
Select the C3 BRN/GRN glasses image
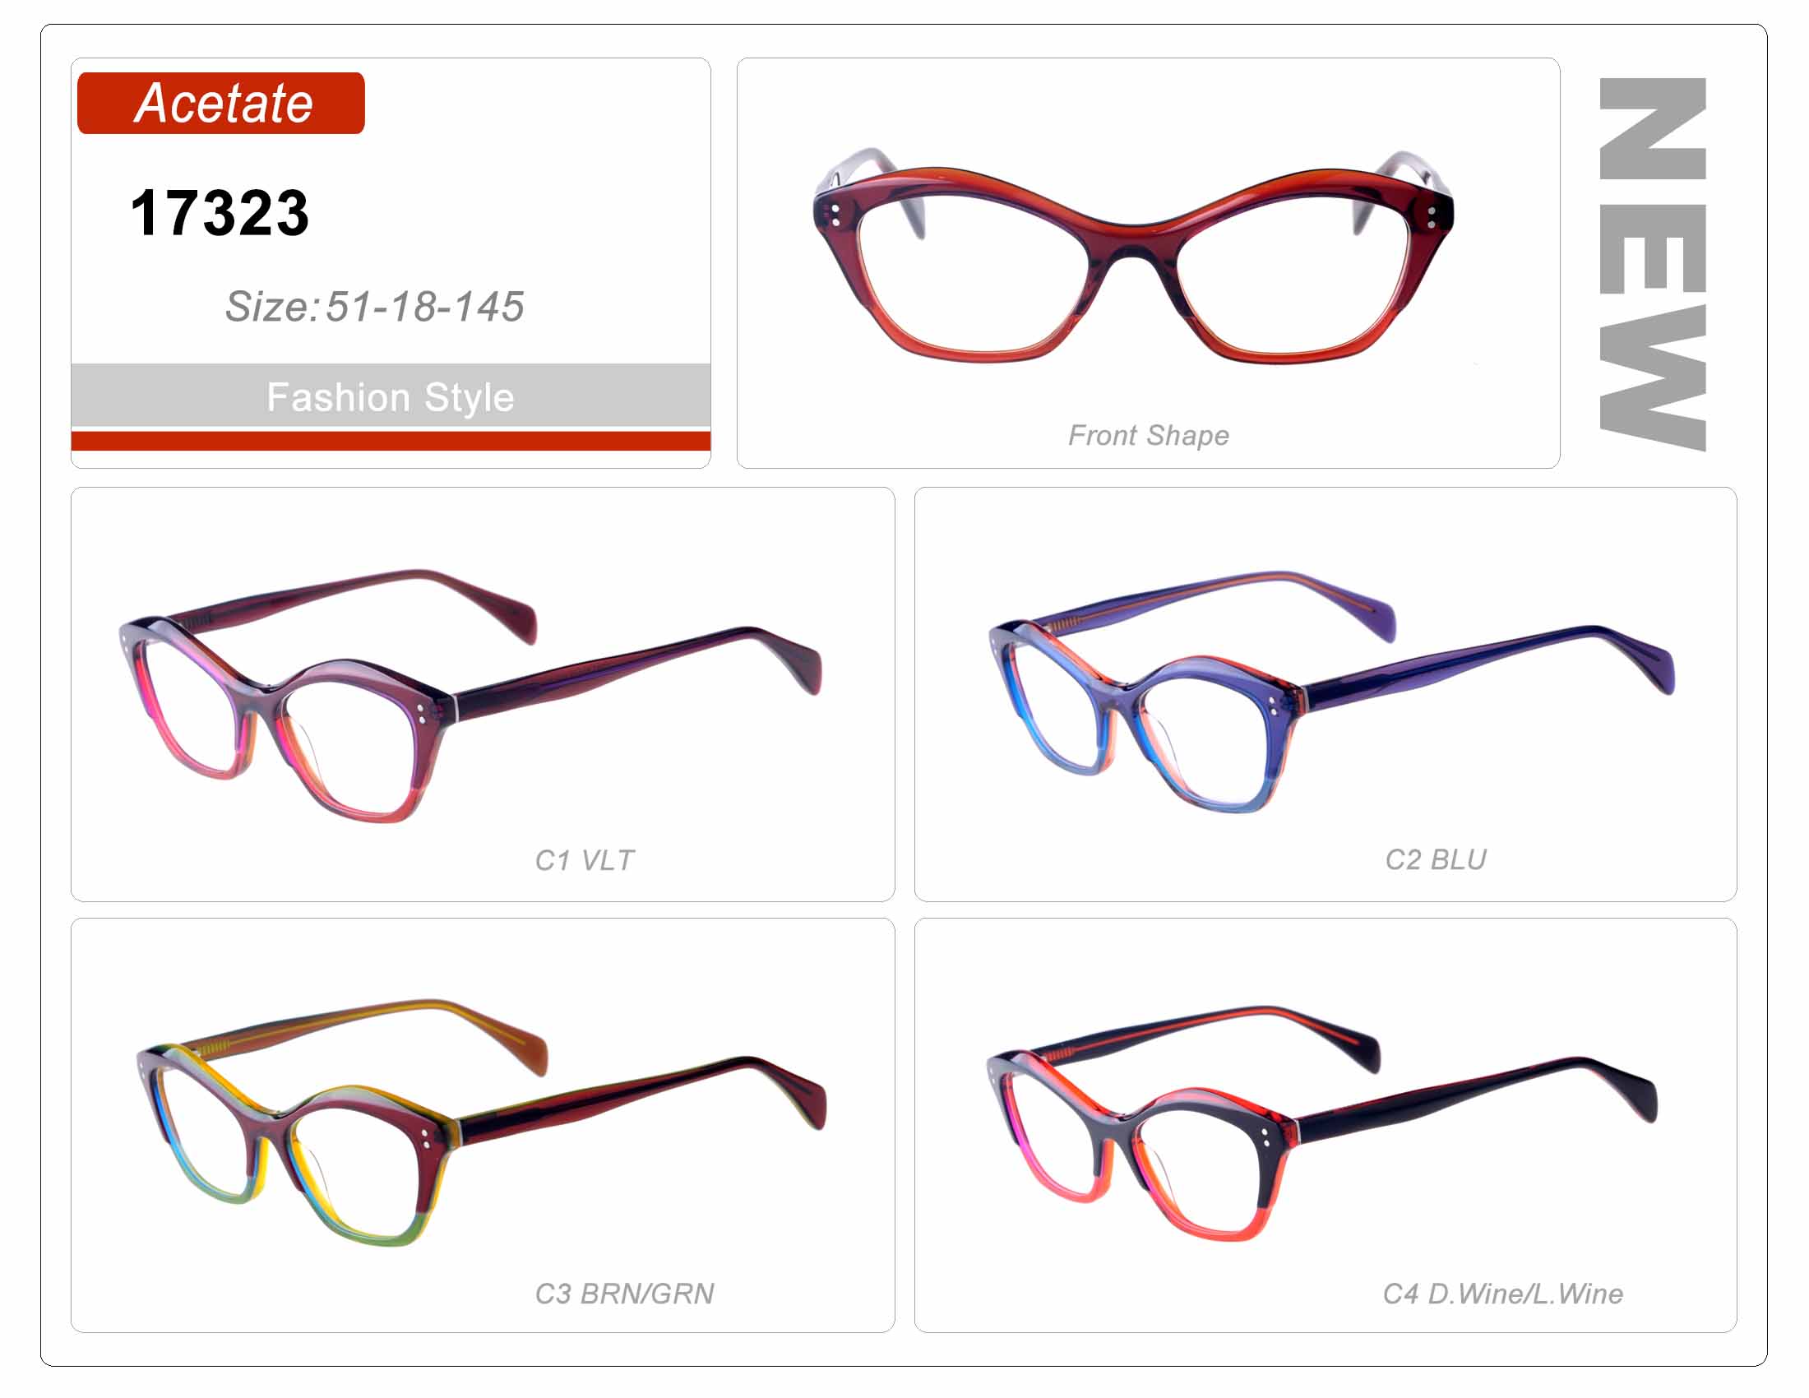(481, 1123)
